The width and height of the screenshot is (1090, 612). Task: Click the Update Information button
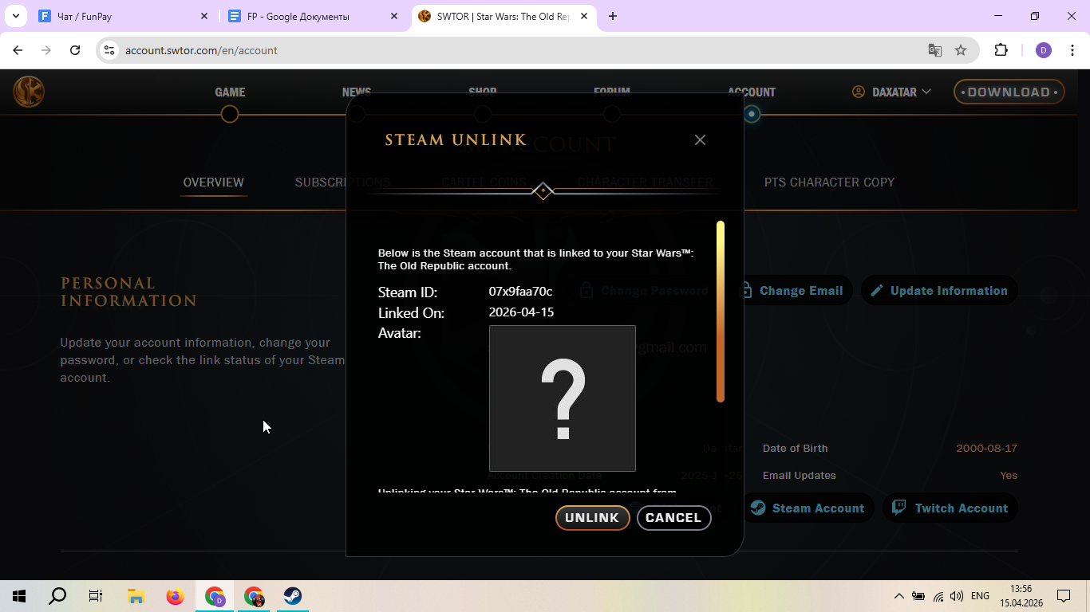939,291
